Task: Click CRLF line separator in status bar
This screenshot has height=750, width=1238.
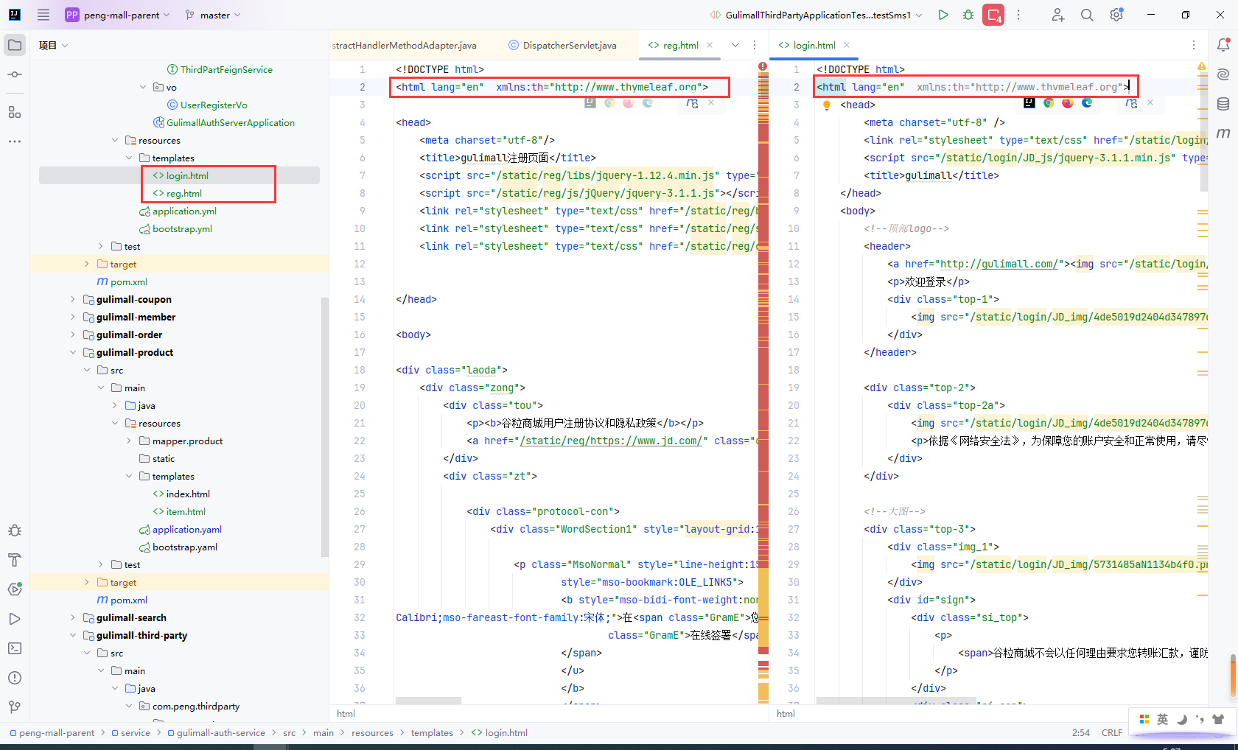Action: click(x=1112, y=732)
